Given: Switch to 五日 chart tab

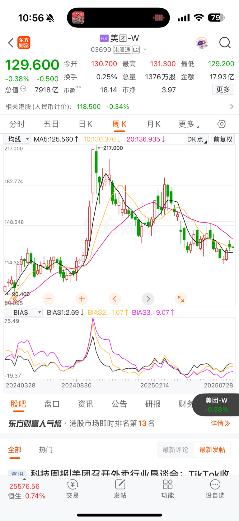Looking at the screenshot, I should point(51,124).
